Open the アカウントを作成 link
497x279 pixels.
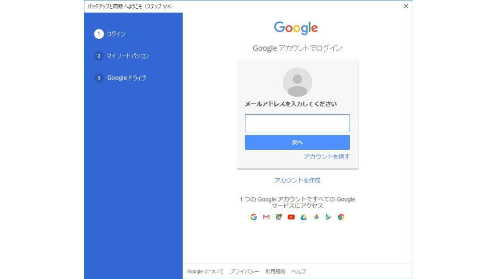tap(297, 180)
